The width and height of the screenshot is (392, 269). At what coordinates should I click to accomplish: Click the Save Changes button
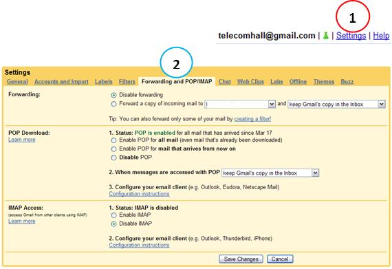pos(241,259)
